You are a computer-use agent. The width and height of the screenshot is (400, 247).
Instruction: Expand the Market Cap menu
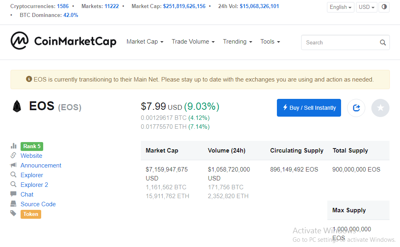pyautogui.click(x=145, y=42)
